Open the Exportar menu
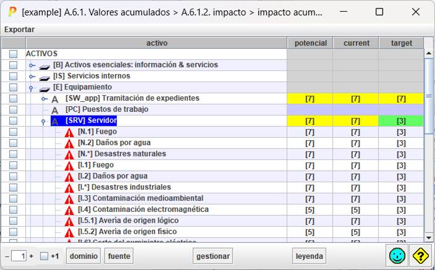 [19, 30]
